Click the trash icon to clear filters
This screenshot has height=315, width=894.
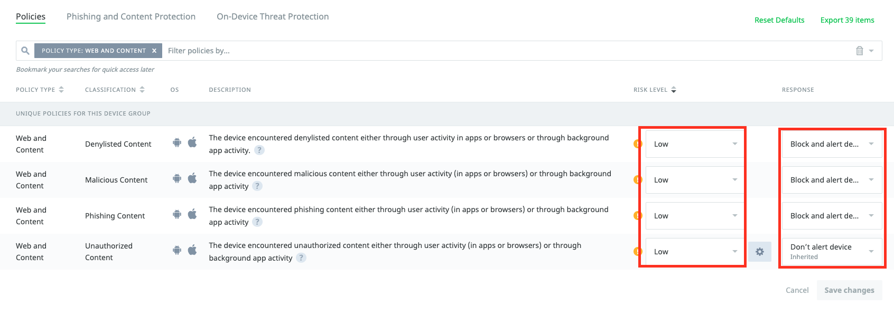(x=860, y=50)
